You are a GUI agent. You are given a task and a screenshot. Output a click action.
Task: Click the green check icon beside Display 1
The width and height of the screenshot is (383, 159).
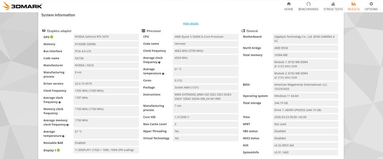point(58,150)
